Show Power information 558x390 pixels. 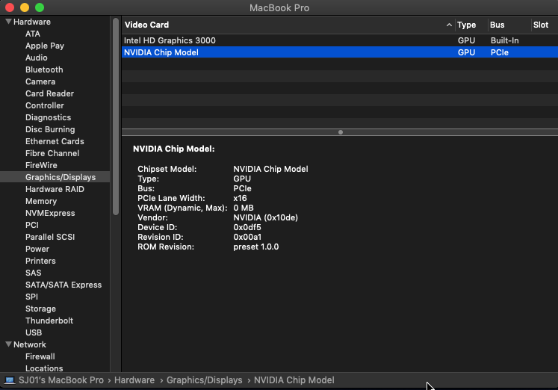click(x=37, y=249)
